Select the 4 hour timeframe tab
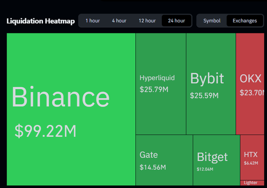The height and width of the screenshot is (188, 267). click(x=119, y=20)
